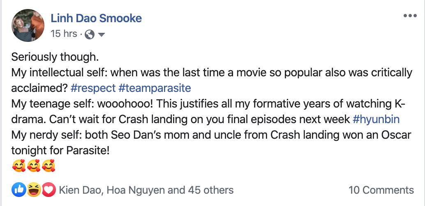Open Linh Dao Smooke's profile picture
The height and width of the screenshot is (206, 425).
coord(28,25)
